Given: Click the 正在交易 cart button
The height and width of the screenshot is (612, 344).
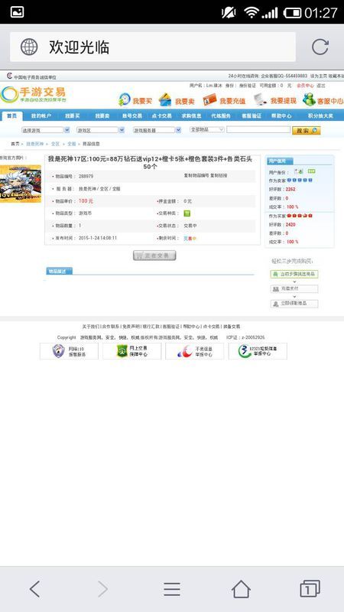Looking at the screenshot, I should click(x=154, y=256).
